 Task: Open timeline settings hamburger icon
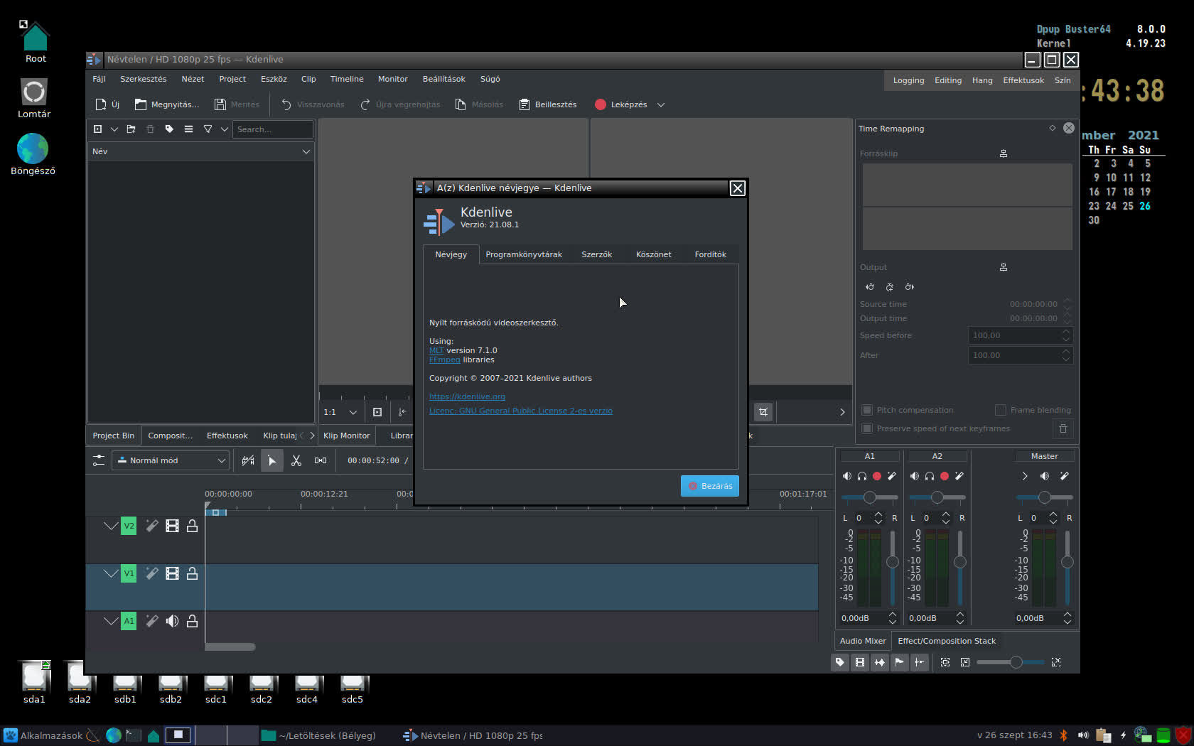(x=99, y=460)
